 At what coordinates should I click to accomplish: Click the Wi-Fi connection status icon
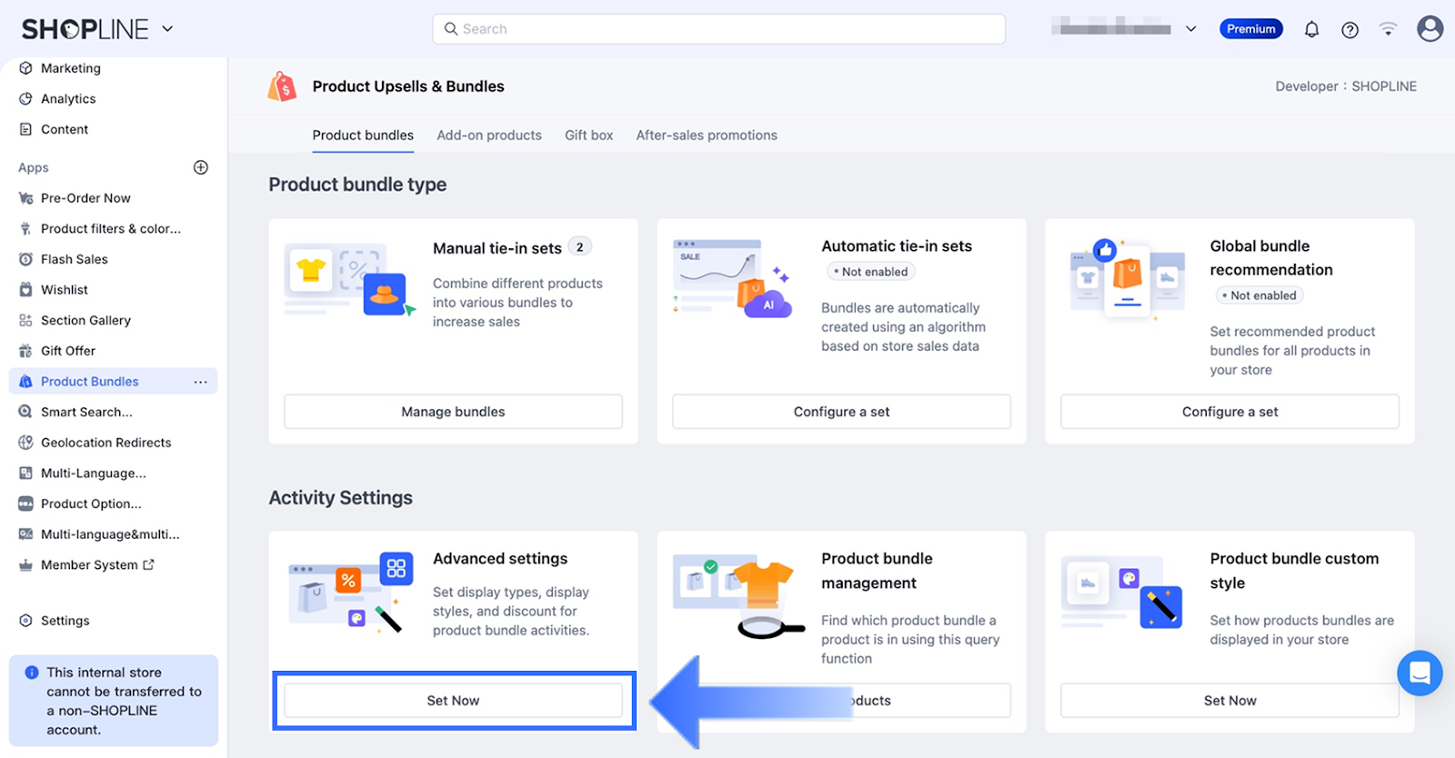1388,29
